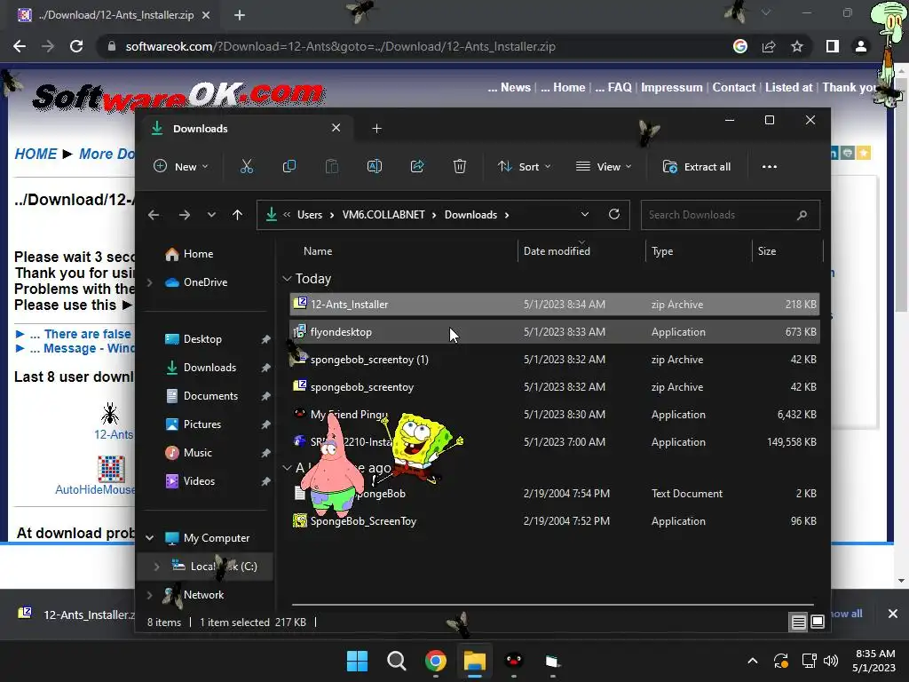This screenshot has height=682, width=909.
Task: Select the Downloads Explorer tab
Action: [x=247, y=129]
